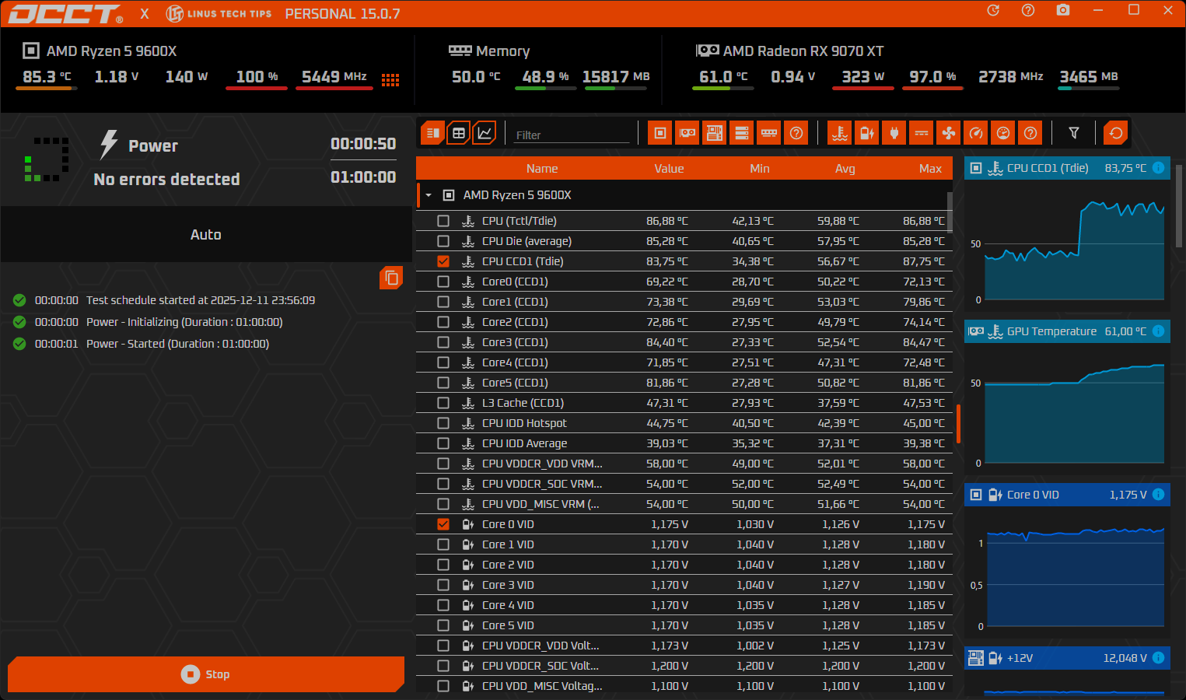
Task: Sort by the Min column header
Action: pyautogui.click(x=760, y=169)
